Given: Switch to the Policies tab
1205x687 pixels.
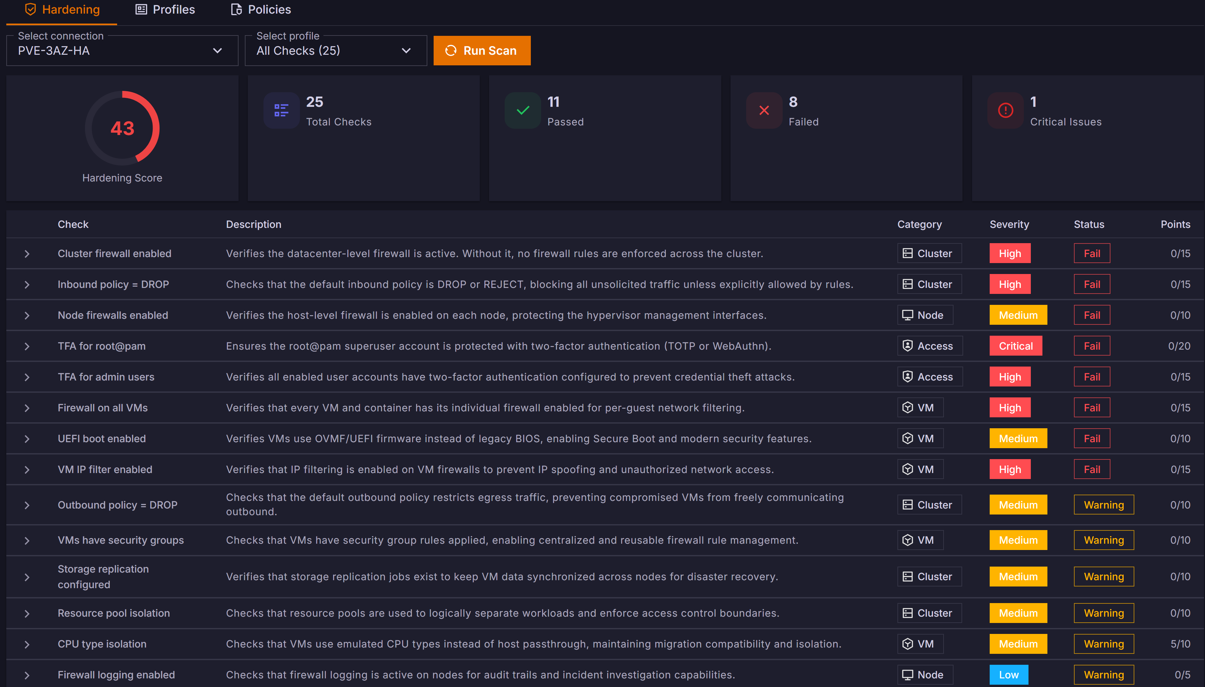Looking at the screenshot, I should pyautogui.click(x=261, y=9).
